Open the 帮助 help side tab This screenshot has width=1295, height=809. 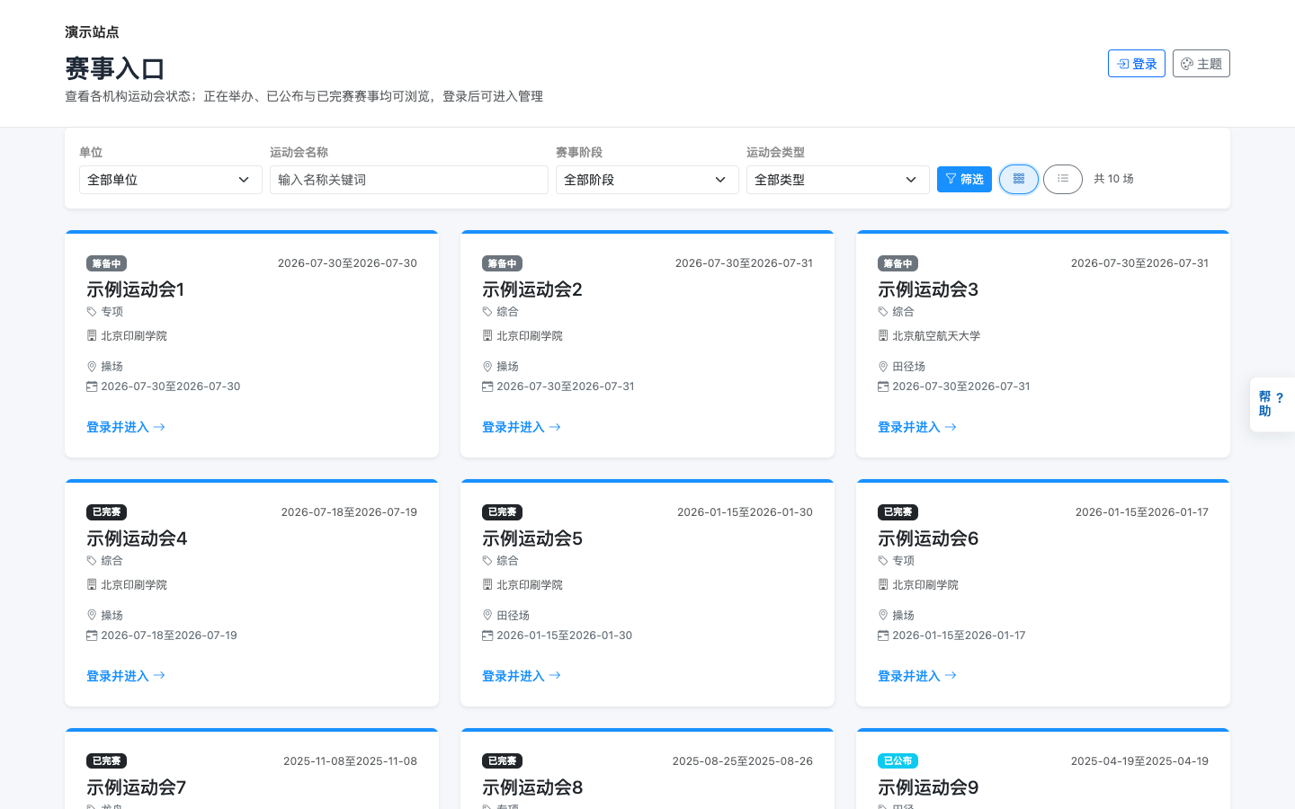pyautogui.click(x=1272, y=404)
